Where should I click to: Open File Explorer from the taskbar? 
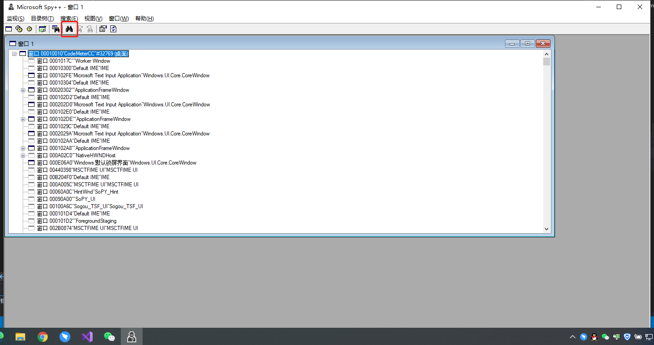(x=20, y=336)
